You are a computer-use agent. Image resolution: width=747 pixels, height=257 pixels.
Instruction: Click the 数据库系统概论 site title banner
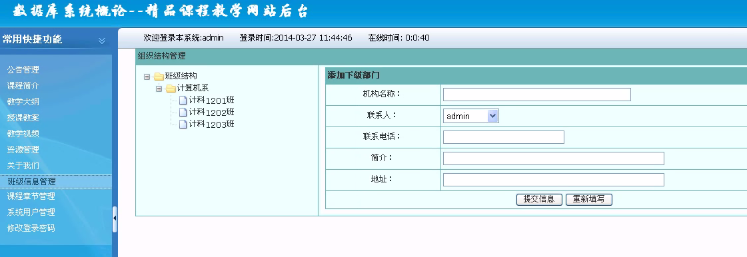tap(161, 11)
